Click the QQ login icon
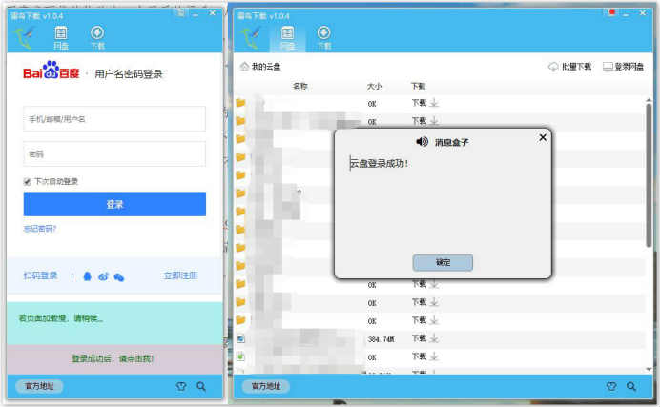 coord(88,276)
